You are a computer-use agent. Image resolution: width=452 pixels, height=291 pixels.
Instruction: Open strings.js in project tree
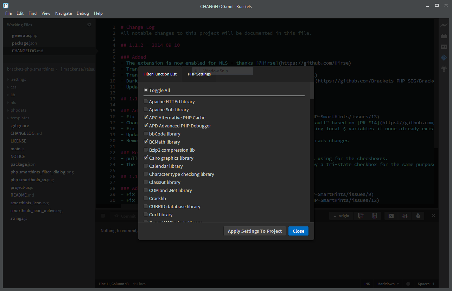click(19, 218)
